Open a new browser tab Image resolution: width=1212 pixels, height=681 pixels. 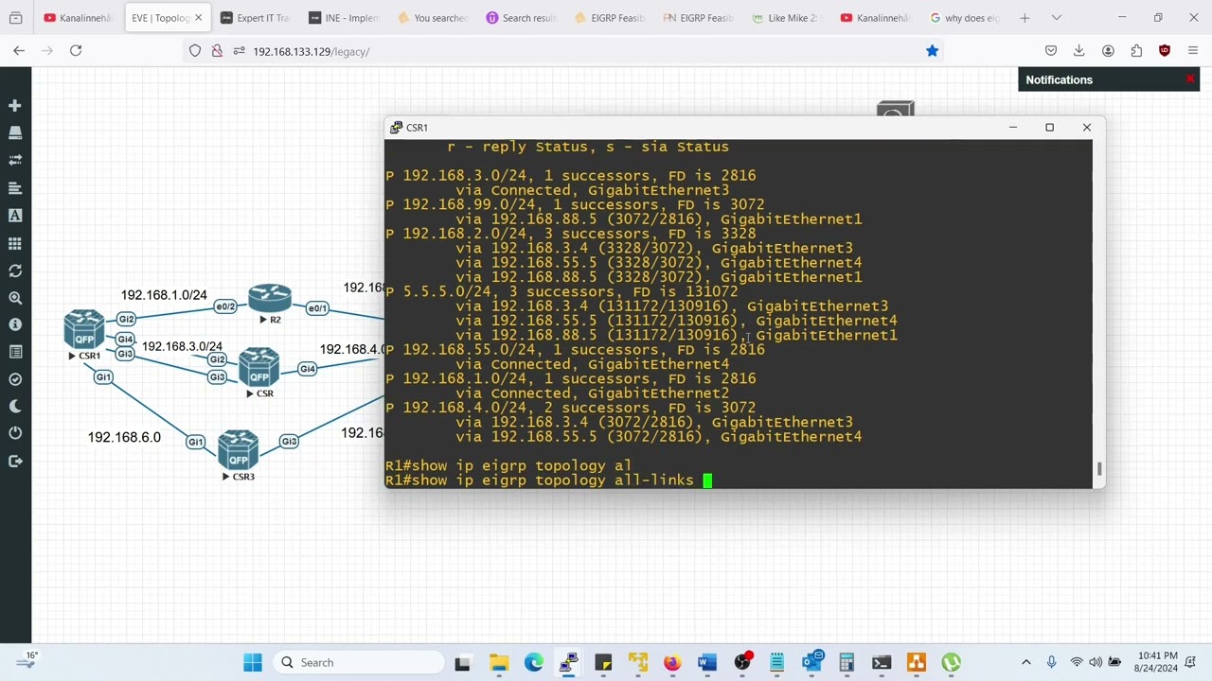point(1025,18)
